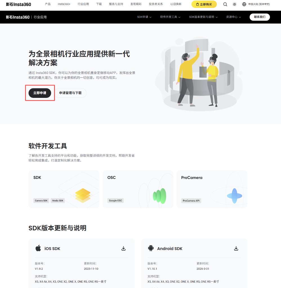Open the Camera SDK tag

(41, 201)
